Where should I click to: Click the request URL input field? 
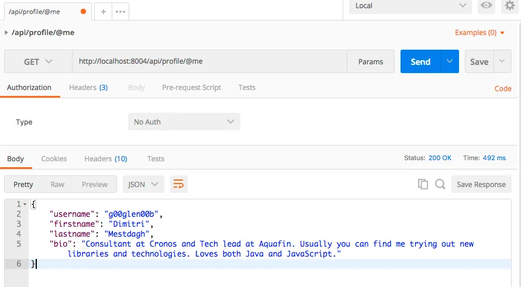click(209, 61)
